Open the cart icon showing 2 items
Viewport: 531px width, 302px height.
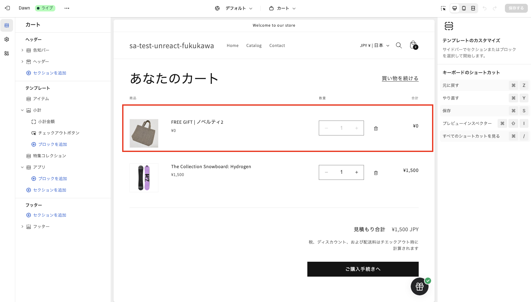pyautogui.click(x=413, y=45)
